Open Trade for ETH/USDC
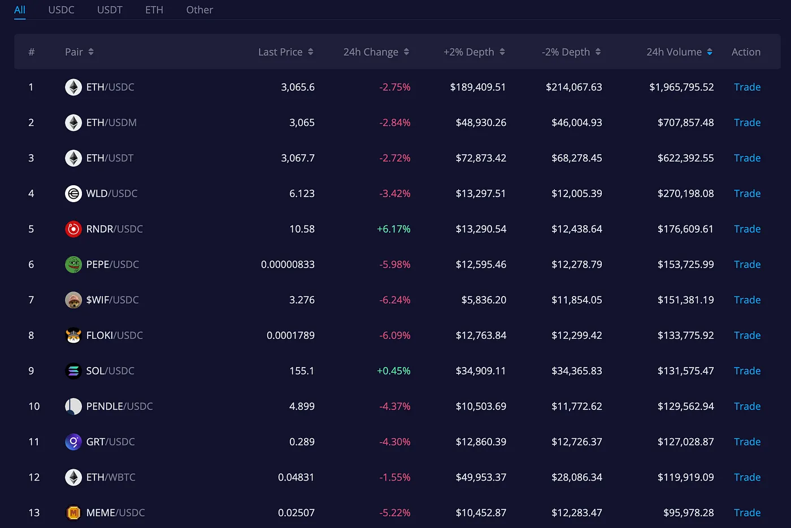791x528 pixels. coord(747,87)
